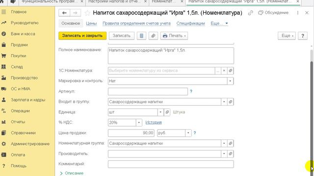This screenshot has width=314, height=176.
Task: Open the % НДС rate dropdown
Action: coord(139,123)
